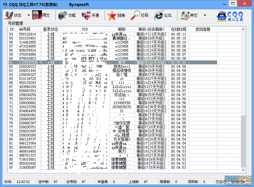Sort by the 昵称 column header
The image size is (254, 187).
coord(122,29)
